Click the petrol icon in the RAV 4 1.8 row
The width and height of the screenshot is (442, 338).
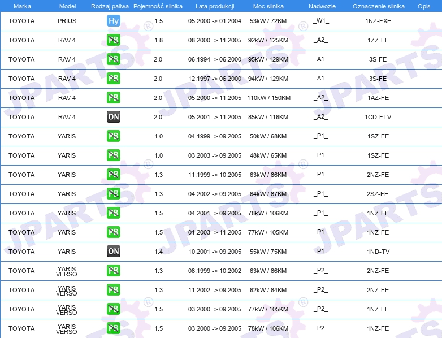(114, 40)
